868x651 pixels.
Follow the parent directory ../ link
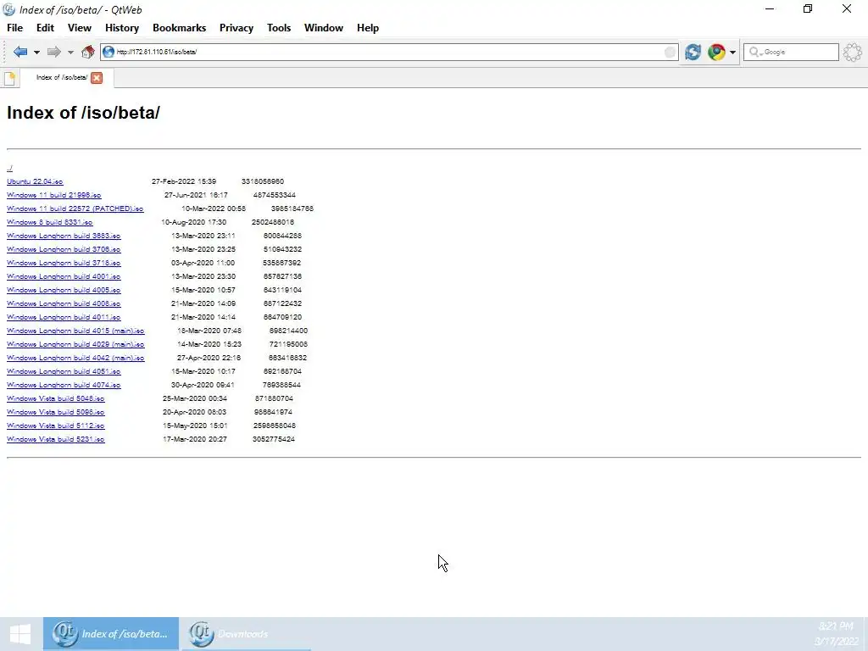coord(9,168)
